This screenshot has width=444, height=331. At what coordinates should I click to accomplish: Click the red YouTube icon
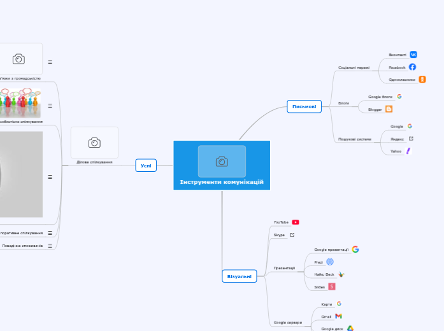296,222
